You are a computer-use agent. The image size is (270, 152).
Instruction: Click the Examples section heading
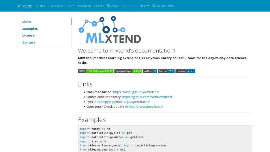pyautogui.click(x=92, y=120)
